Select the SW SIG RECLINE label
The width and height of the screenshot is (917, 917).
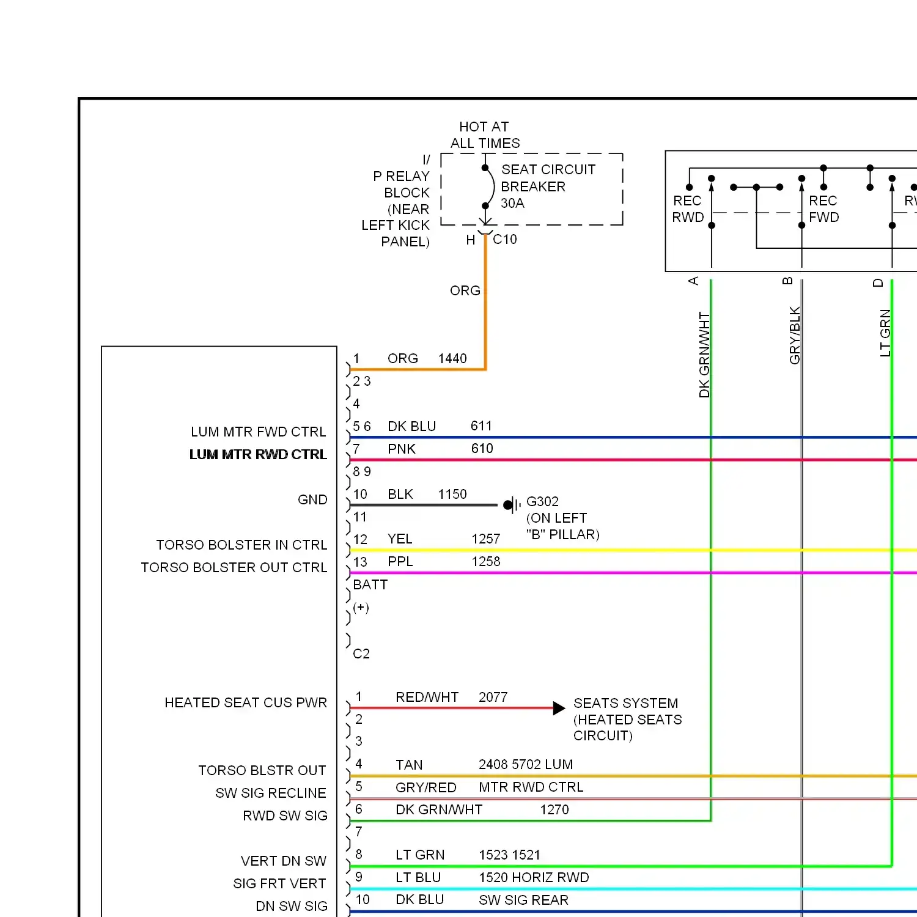click(x=271, y=794)
